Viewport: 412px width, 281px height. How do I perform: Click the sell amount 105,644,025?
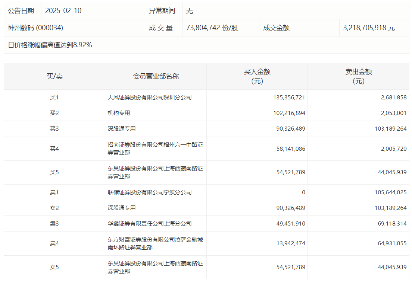390,192
